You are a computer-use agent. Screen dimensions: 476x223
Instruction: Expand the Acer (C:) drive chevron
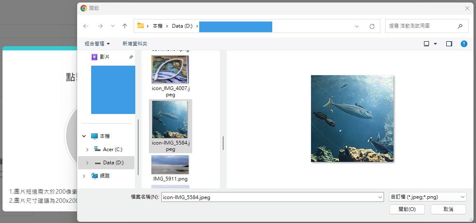coord(87,149)
